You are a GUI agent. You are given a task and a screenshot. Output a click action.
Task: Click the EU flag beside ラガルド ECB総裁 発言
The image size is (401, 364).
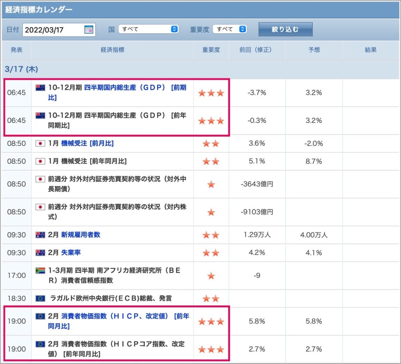coord(40,298)
